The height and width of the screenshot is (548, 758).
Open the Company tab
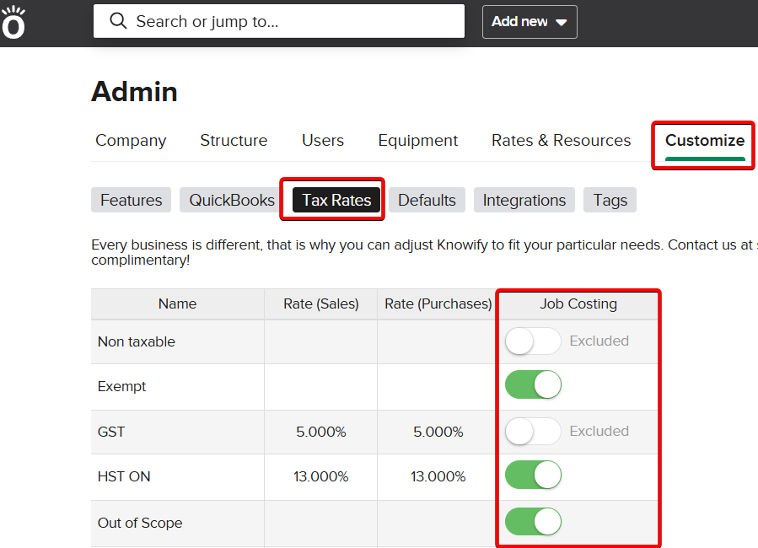tap(131, 141)
